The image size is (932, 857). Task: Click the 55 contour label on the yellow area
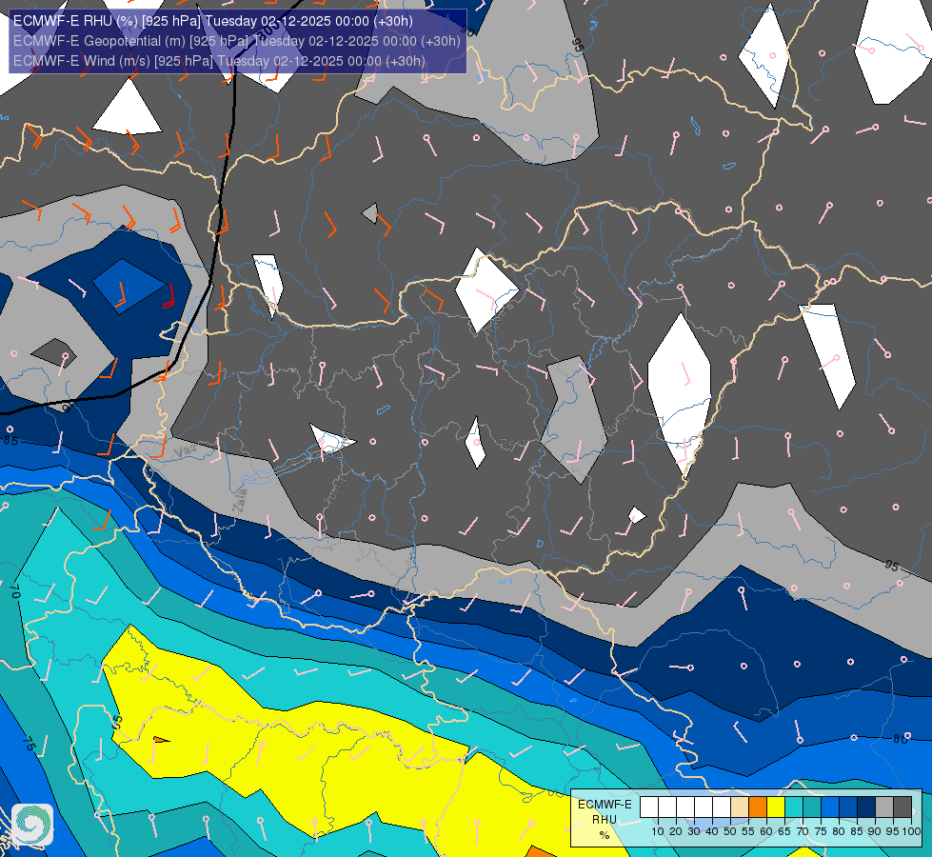pyautogui.click(x=117, y=722)
